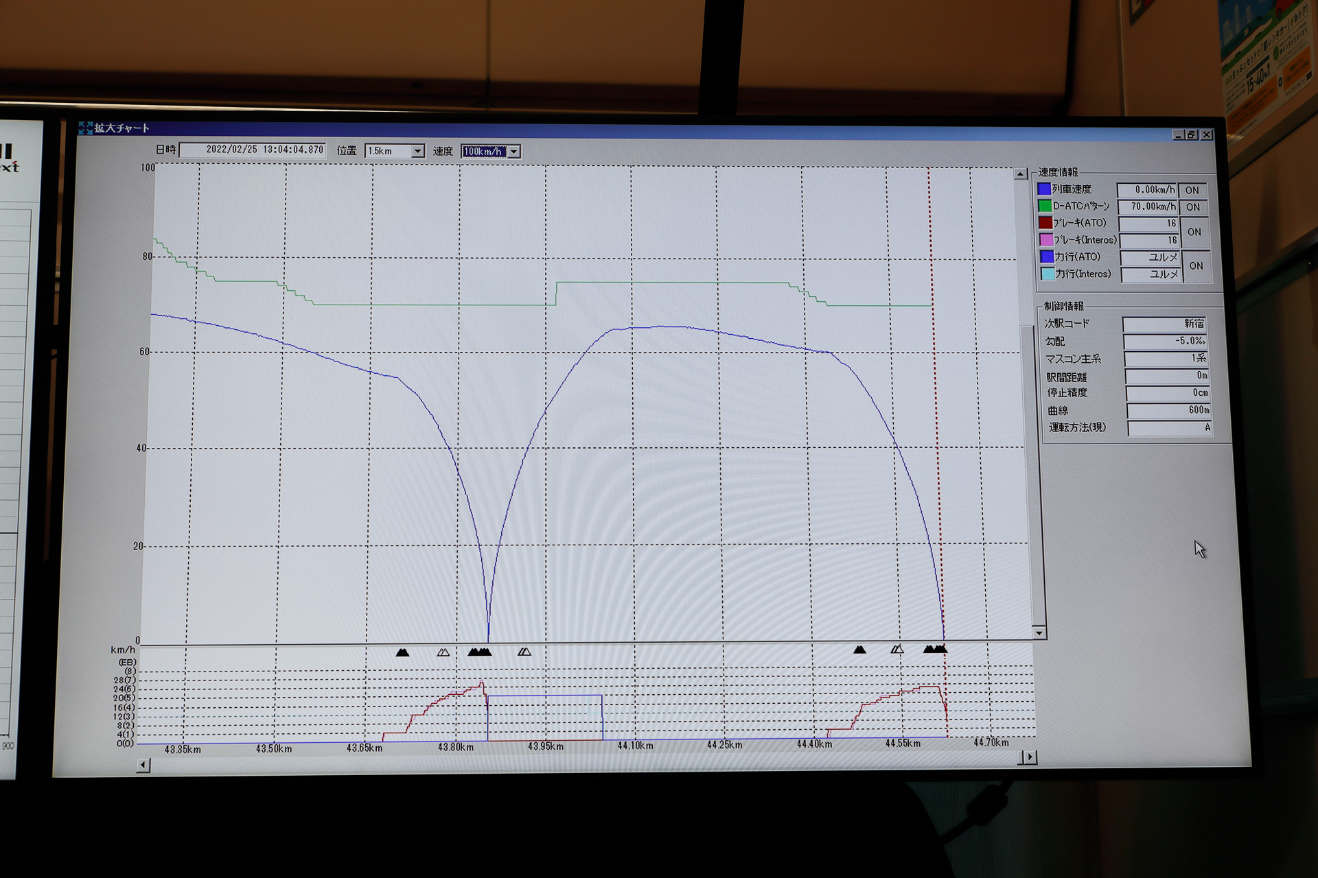Restore the window with the restore button
Screen dimensions: 1318x878
(1192, 135)
